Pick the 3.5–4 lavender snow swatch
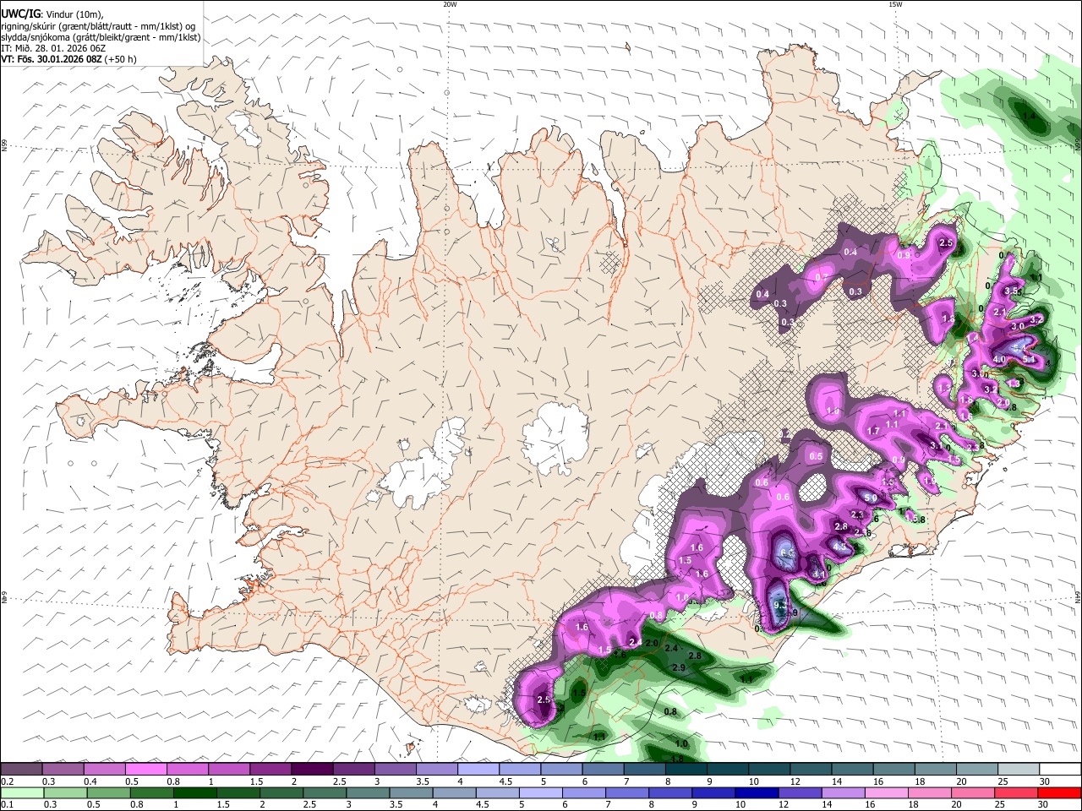The image size is (1082, 811). pos(435,769)
